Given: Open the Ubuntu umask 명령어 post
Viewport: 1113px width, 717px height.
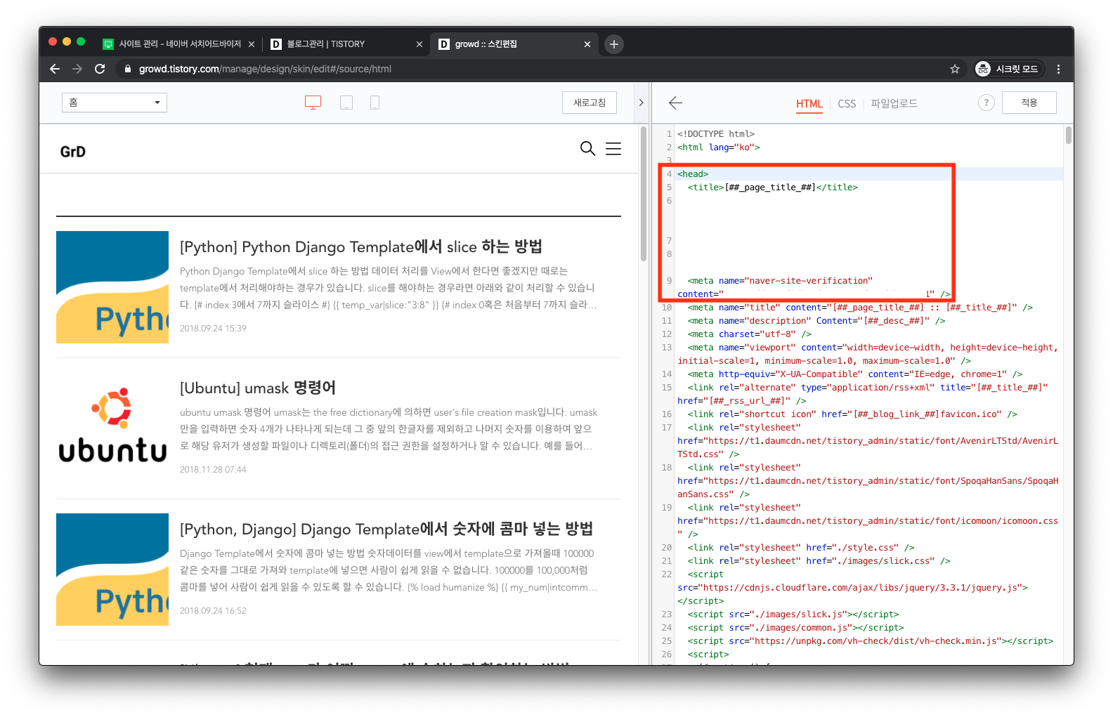Looking at the screenshot, I should click(258, 388).
